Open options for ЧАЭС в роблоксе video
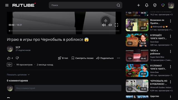Screen dimensions: 178x100 [x=170, y=51]
